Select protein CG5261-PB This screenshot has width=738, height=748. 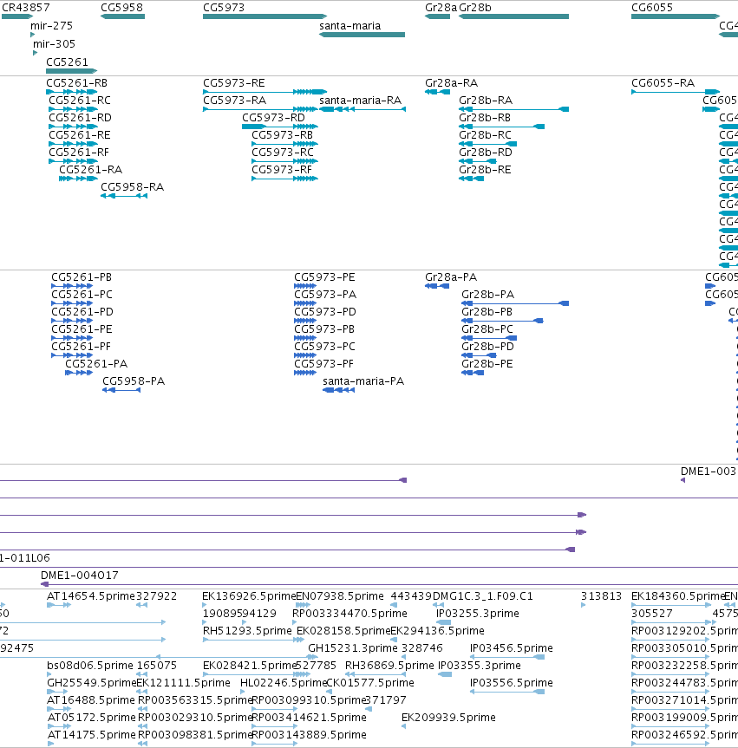coord(82,277)
